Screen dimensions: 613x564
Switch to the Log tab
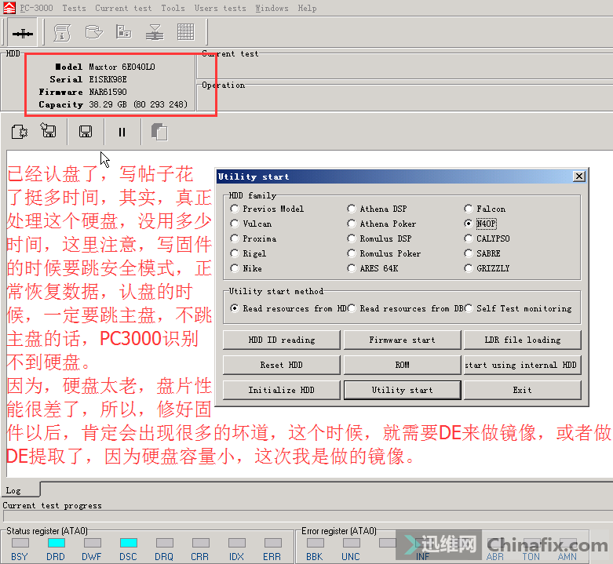(x=20, y=490)
